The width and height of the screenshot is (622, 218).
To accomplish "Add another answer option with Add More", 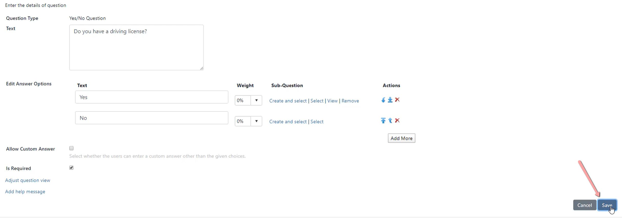I will [401, 138].
